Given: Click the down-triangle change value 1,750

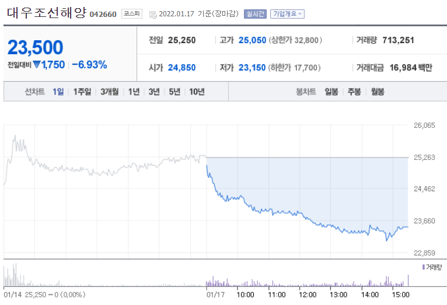Looking at the screenshot, I should (49, 65).
